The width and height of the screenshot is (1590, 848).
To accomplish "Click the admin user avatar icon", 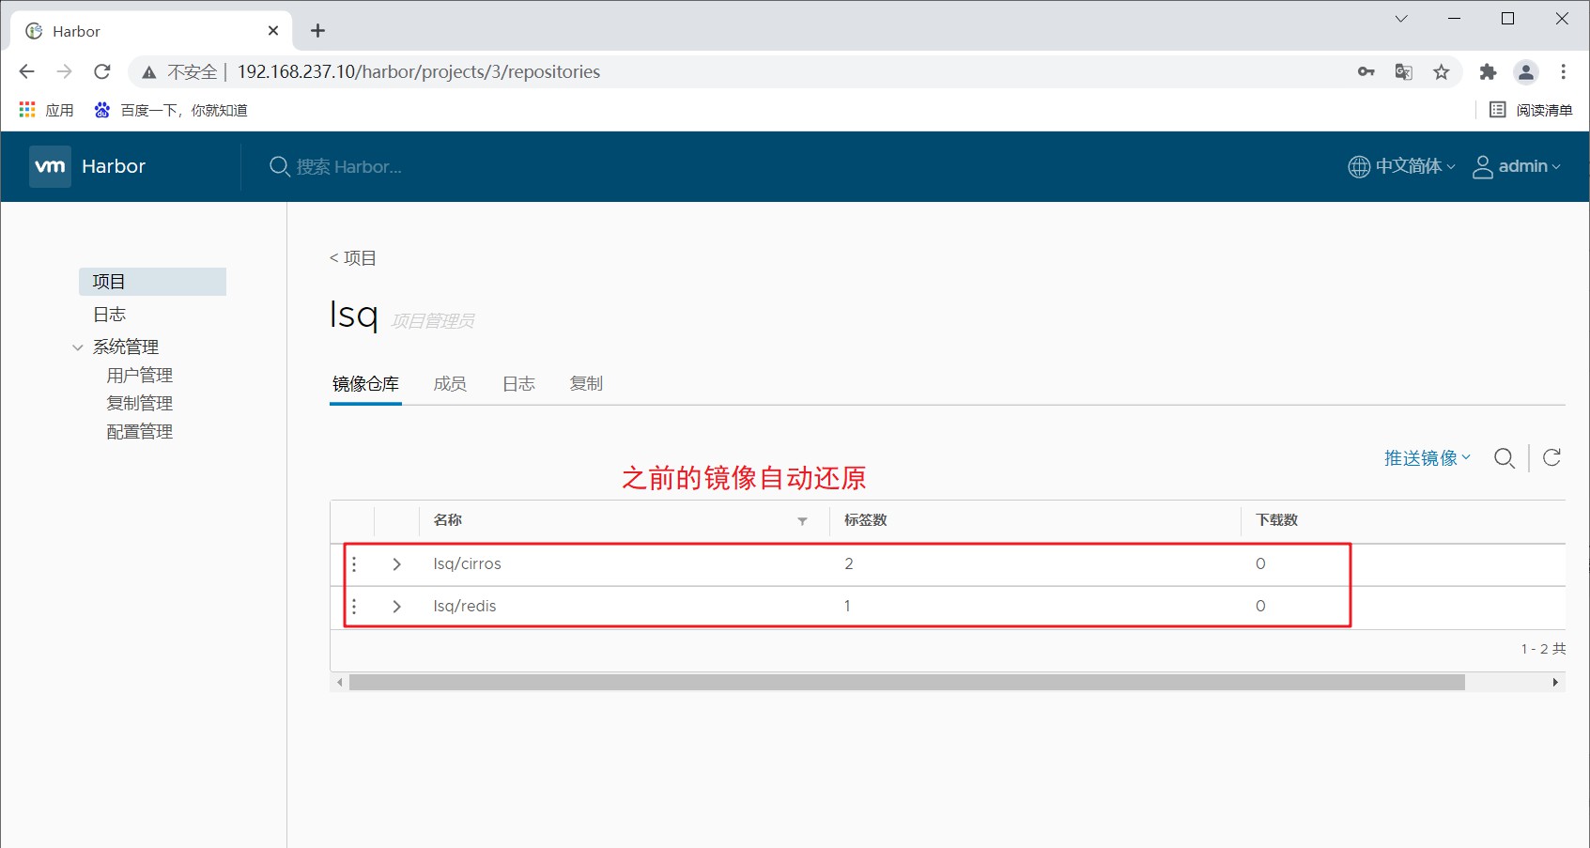I will pos(1483,167).
